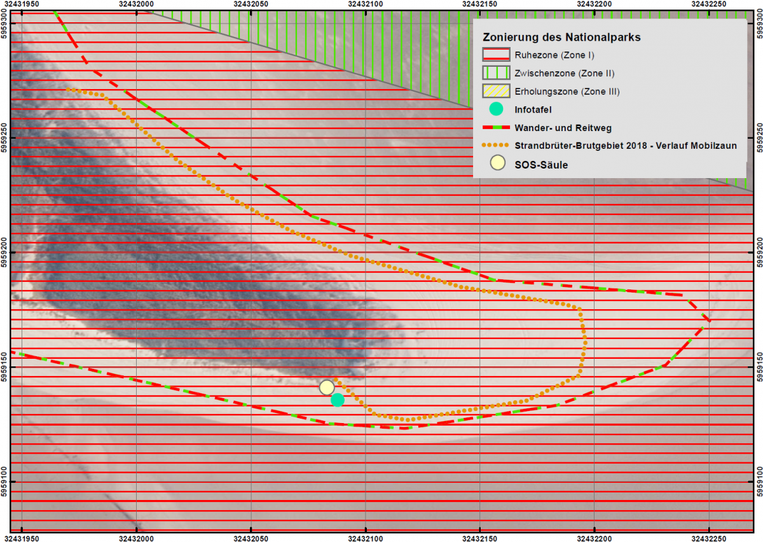Click top axis coordinate label 32432100
The width and height of the screenshot is (763, 542).
click(365, 4)
